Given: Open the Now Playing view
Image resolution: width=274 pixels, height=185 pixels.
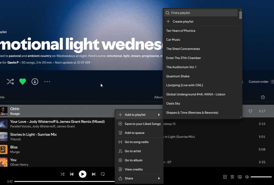Looking at the screenshot, I should tap(225, 177).
